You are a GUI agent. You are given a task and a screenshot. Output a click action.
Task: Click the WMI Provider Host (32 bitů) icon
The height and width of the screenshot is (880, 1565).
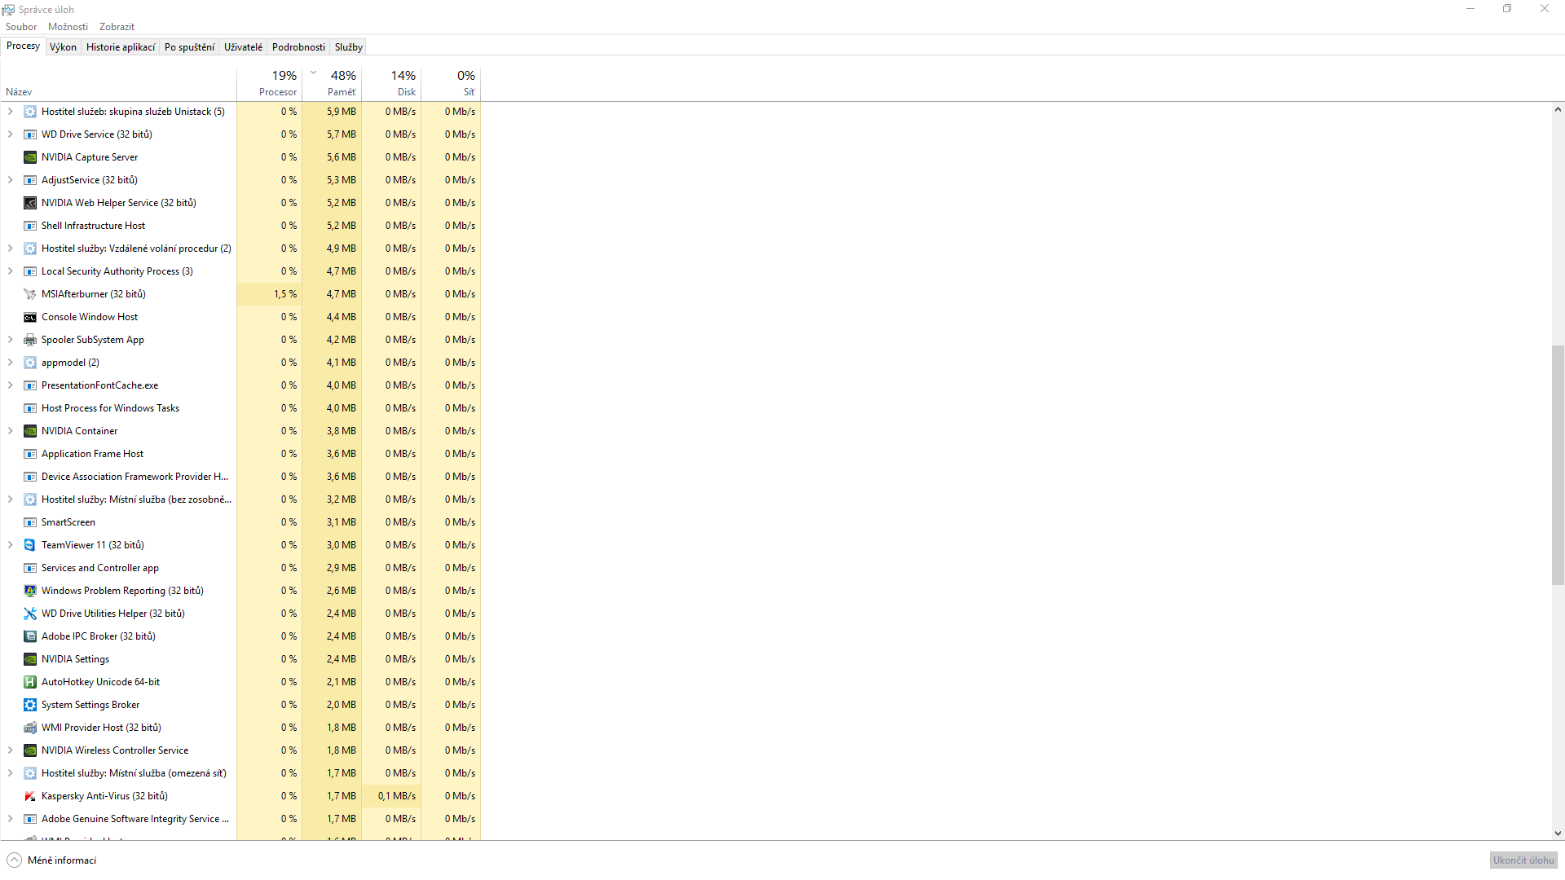30,728
